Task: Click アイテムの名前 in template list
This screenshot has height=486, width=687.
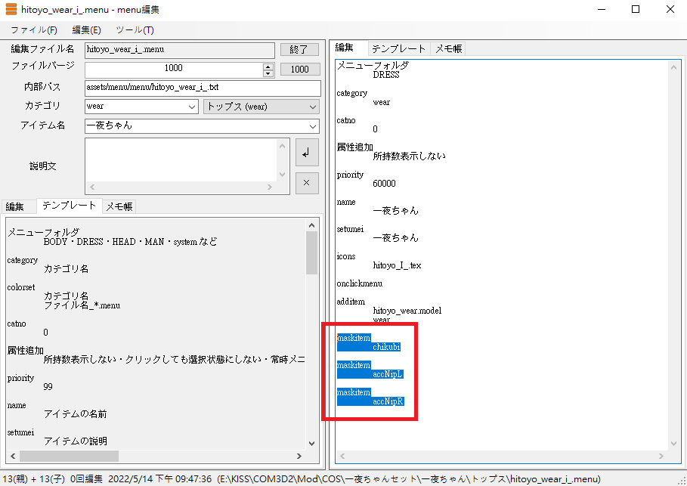Action: pyautogui.click(x=76, y=414)
